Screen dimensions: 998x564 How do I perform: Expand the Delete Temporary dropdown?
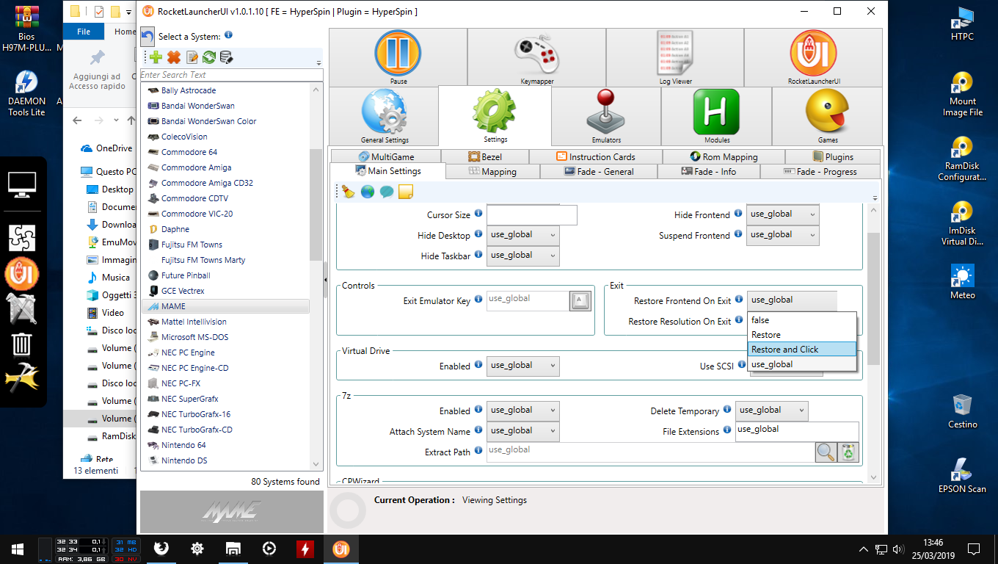pos(771,411)
